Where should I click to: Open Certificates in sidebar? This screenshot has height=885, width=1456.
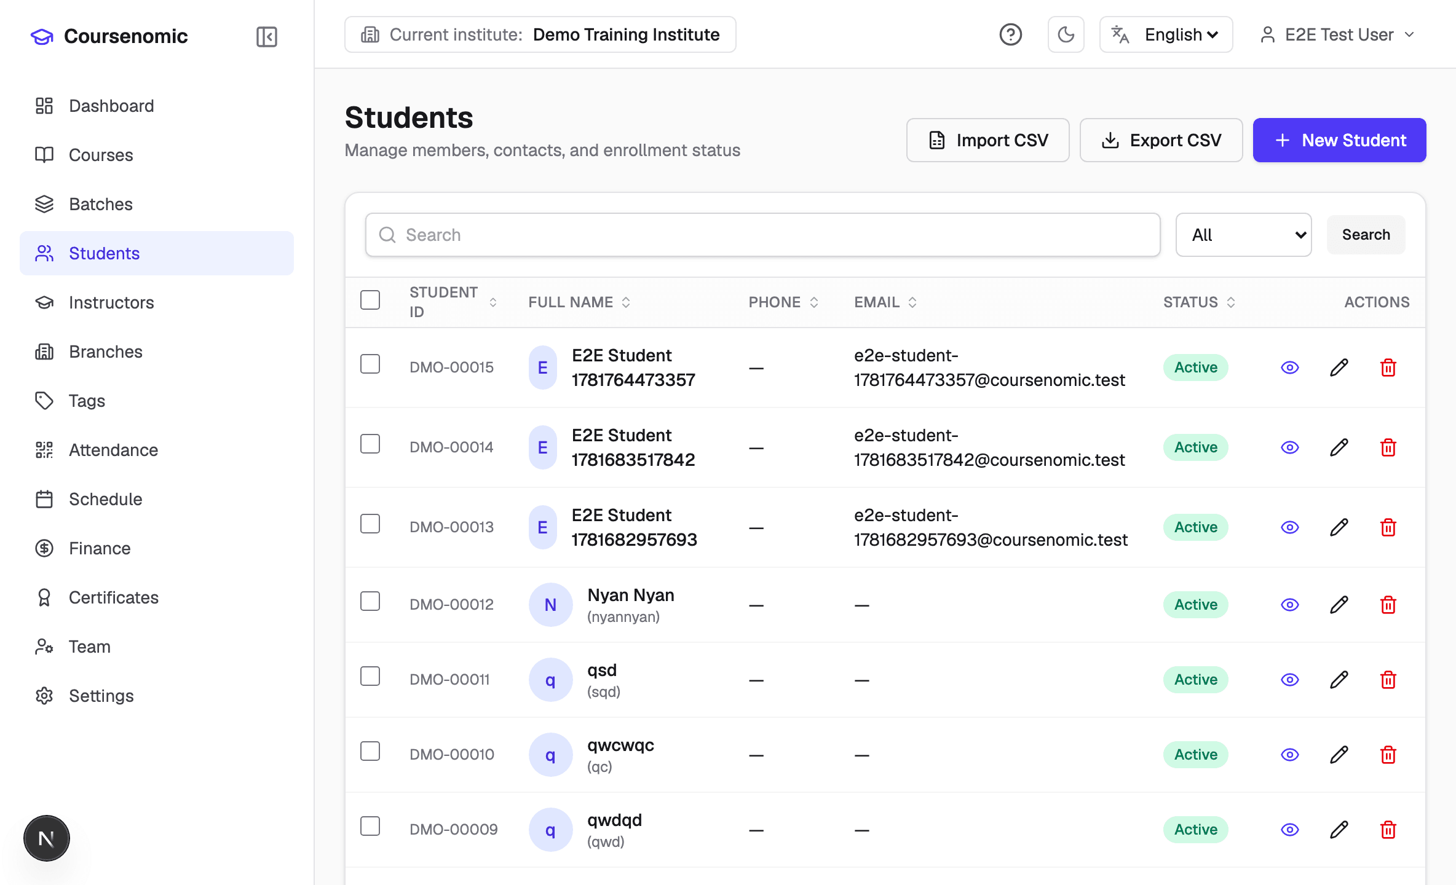(157, 597)
